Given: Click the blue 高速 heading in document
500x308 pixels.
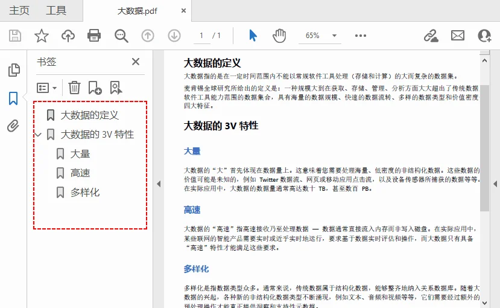Looking at the screenshot, I should click(192, 210).
